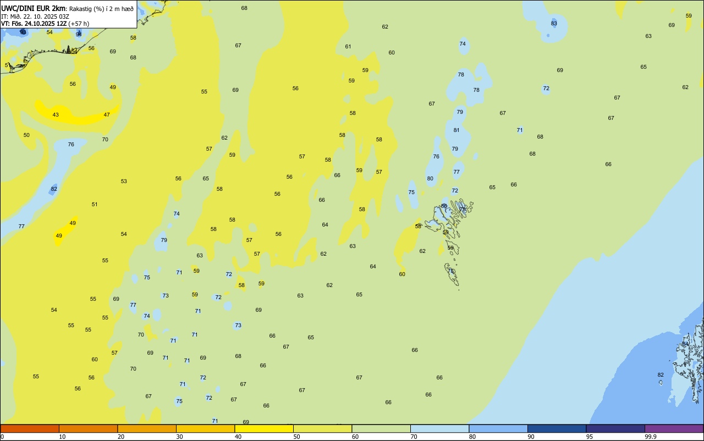Screen dimensions: 704x441
Task: Click the legend tick label 90
Action: pyautogui.click(x=531, y=437)
